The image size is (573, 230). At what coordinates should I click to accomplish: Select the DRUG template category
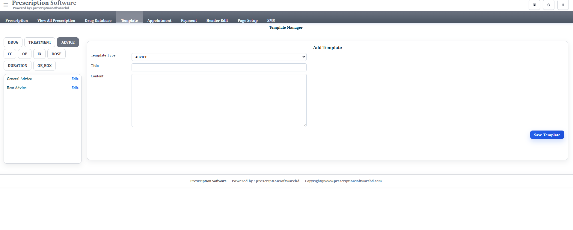click(13, 42)
